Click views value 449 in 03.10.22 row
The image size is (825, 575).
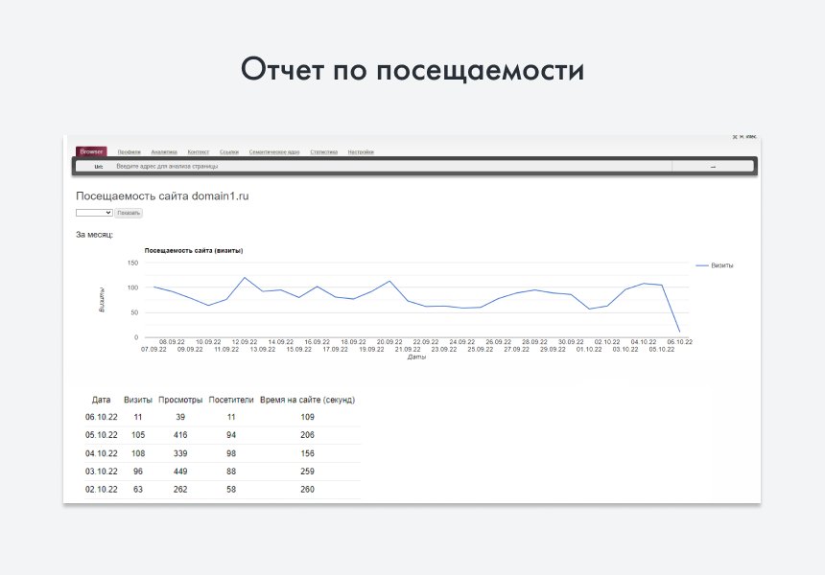(180, 471)
